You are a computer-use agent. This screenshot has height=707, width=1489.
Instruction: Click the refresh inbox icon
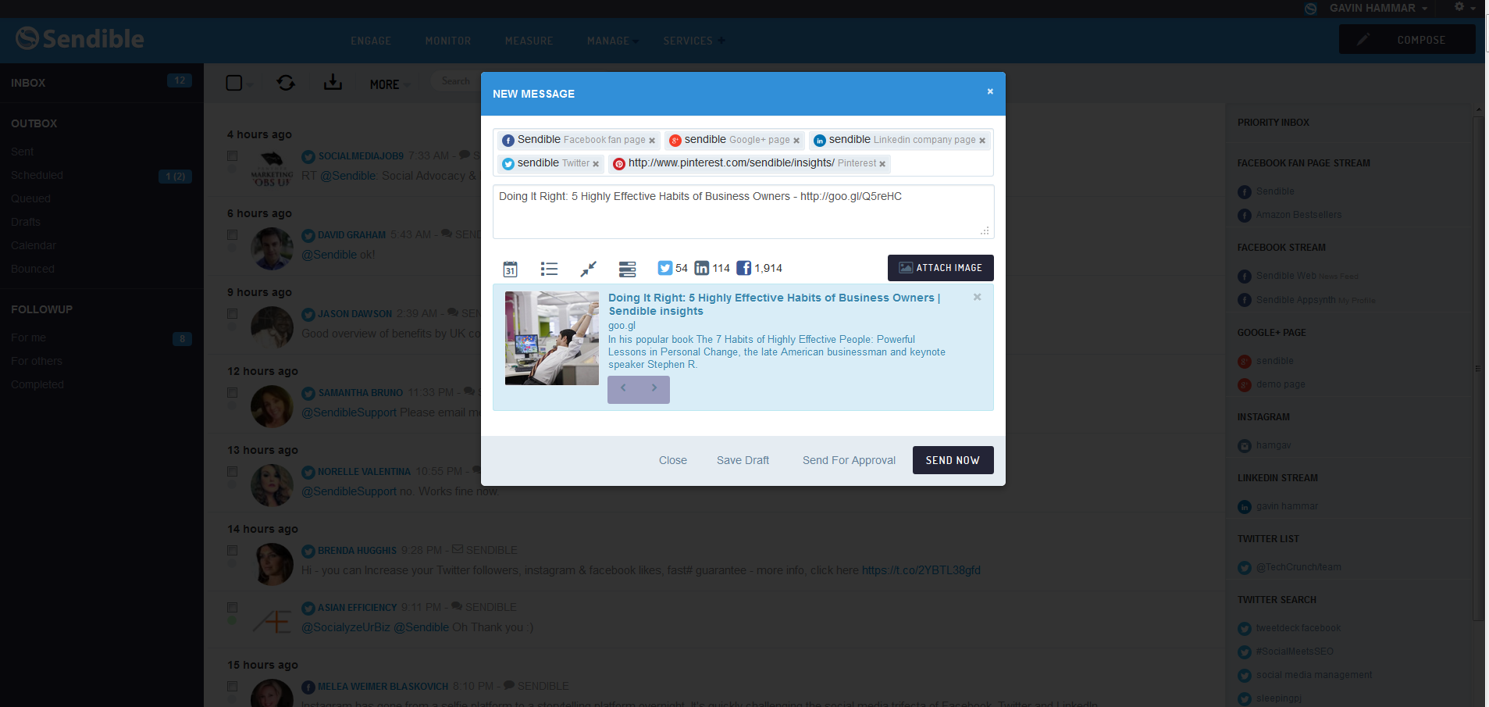(x=286, y=82)
